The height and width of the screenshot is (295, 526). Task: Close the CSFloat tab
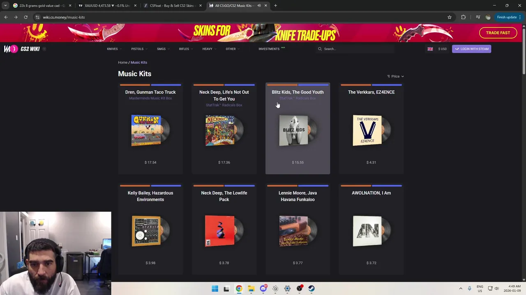(x=201, y=6)
